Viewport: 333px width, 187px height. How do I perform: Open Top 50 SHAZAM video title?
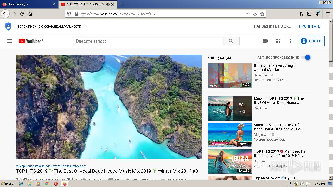(276, 178)
